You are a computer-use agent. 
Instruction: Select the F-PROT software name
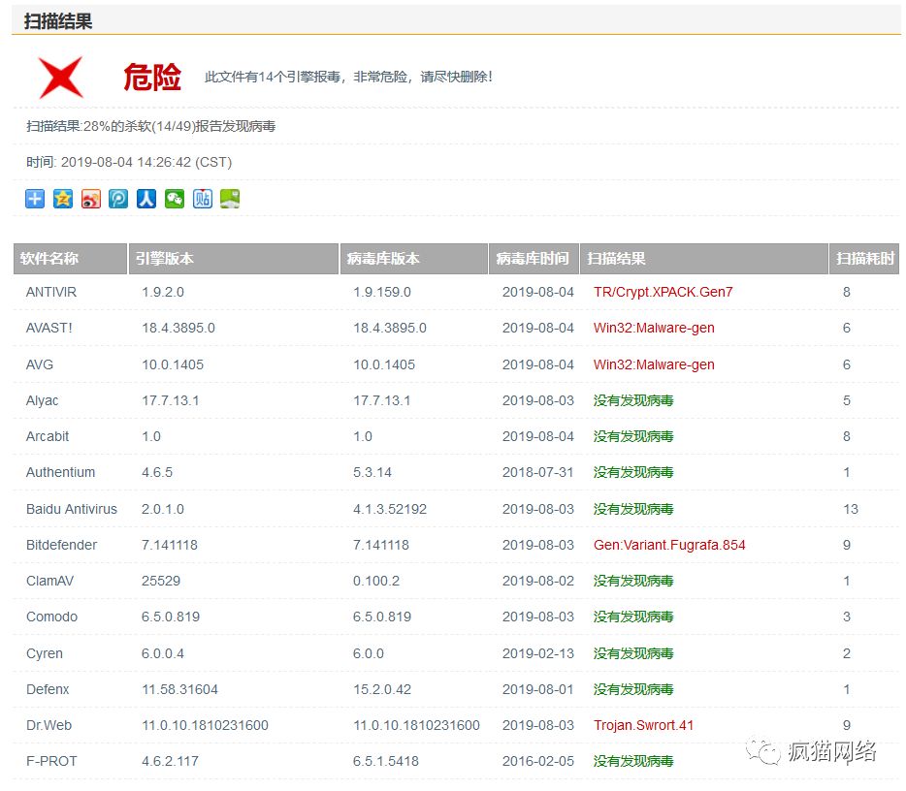click(x=51, y=762)
